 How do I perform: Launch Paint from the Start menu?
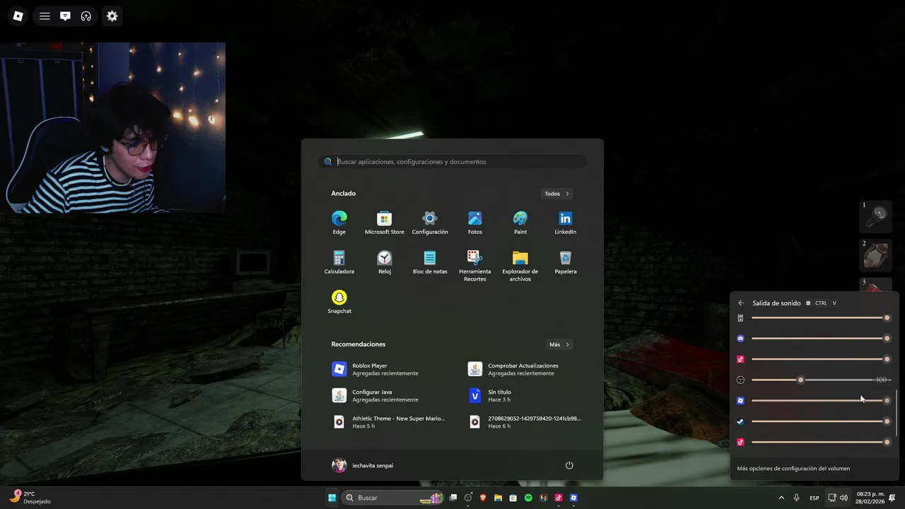coord(520,223)
